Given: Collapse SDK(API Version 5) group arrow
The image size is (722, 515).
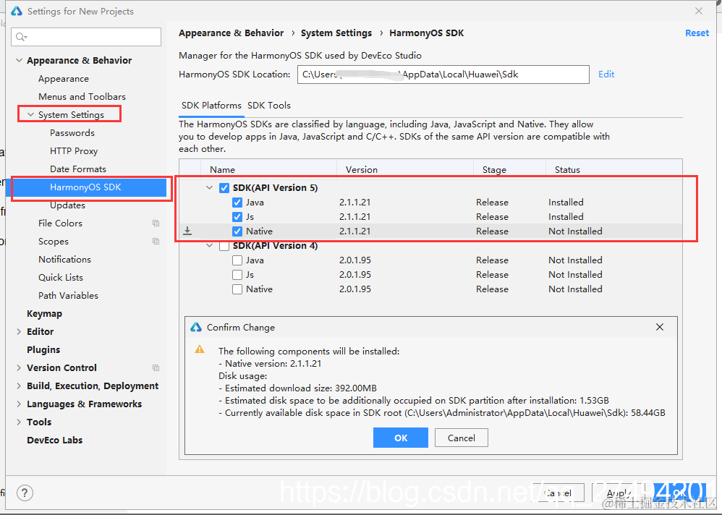Looking at the screenshot, I should [210, 188].
